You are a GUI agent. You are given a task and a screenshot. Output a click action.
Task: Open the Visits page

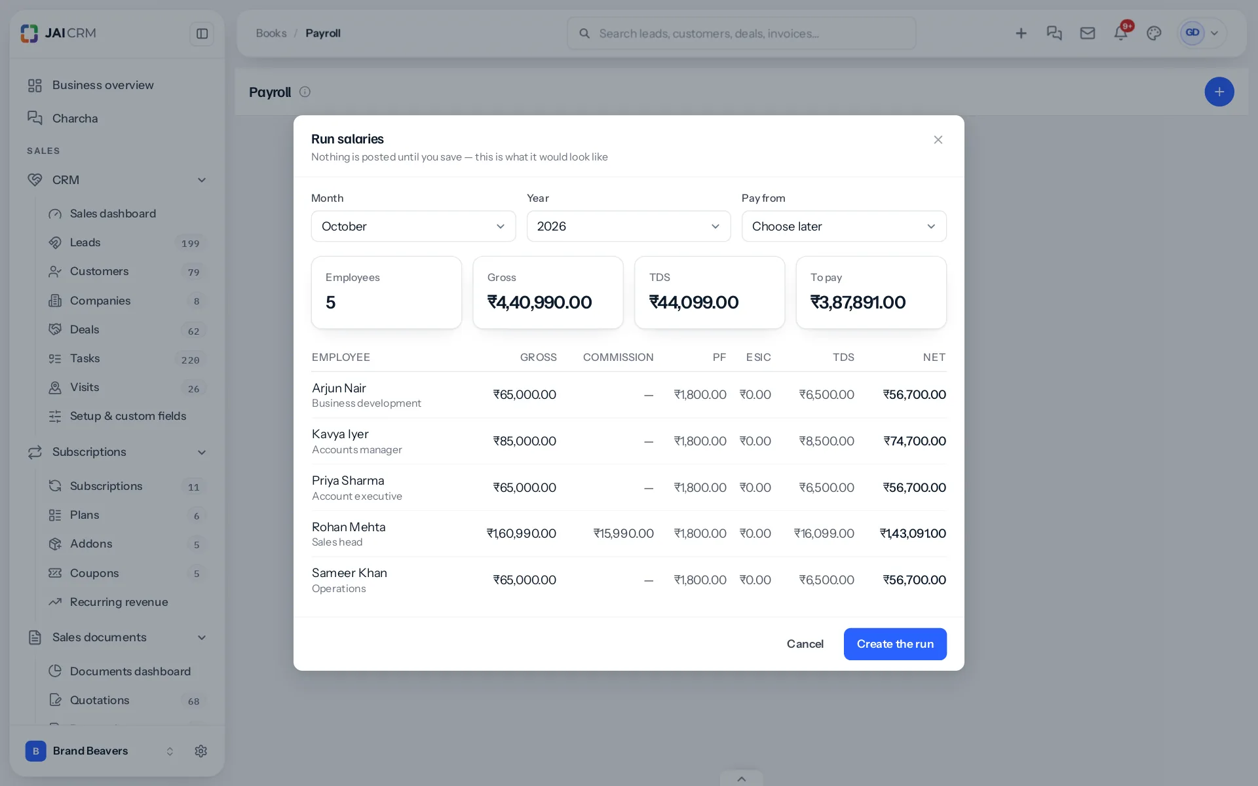coord(127,387)
